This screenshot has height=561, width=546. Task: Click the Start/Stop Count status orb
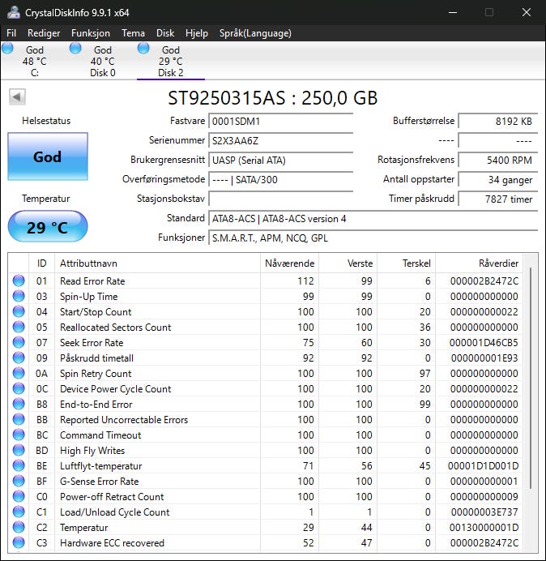(x=19, y=311)
